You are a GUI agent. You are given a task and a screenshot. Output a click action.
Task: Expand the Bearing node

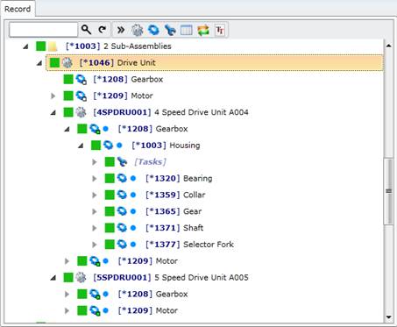(x=94, y=179)
